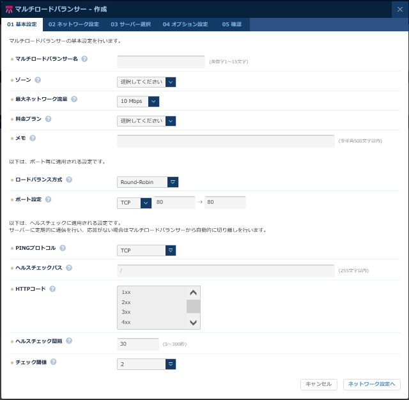Image resolution: width=409 pixels, height=400 pixels.
Task: Click the ネットワーク設定へ button
Action: coord(372,385)
